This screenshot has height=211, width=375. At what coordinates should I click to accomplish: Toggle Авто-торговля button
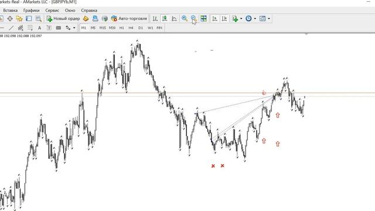(x=129, y=18)
